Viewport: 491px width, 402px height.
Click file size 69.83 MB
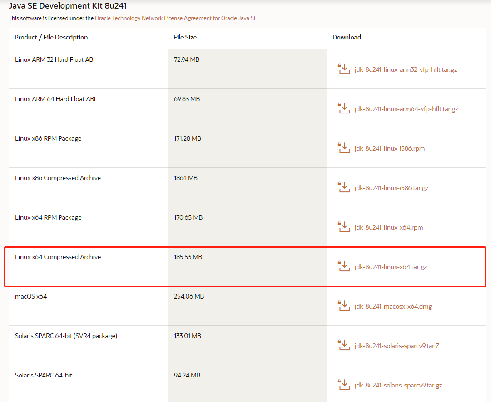187,99
